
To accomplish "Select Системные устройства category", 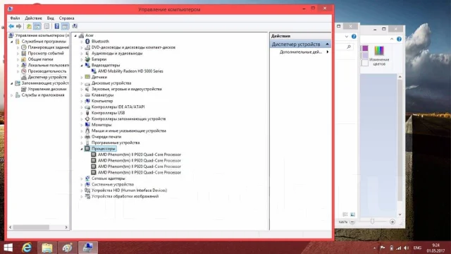I will coord(113,185).
